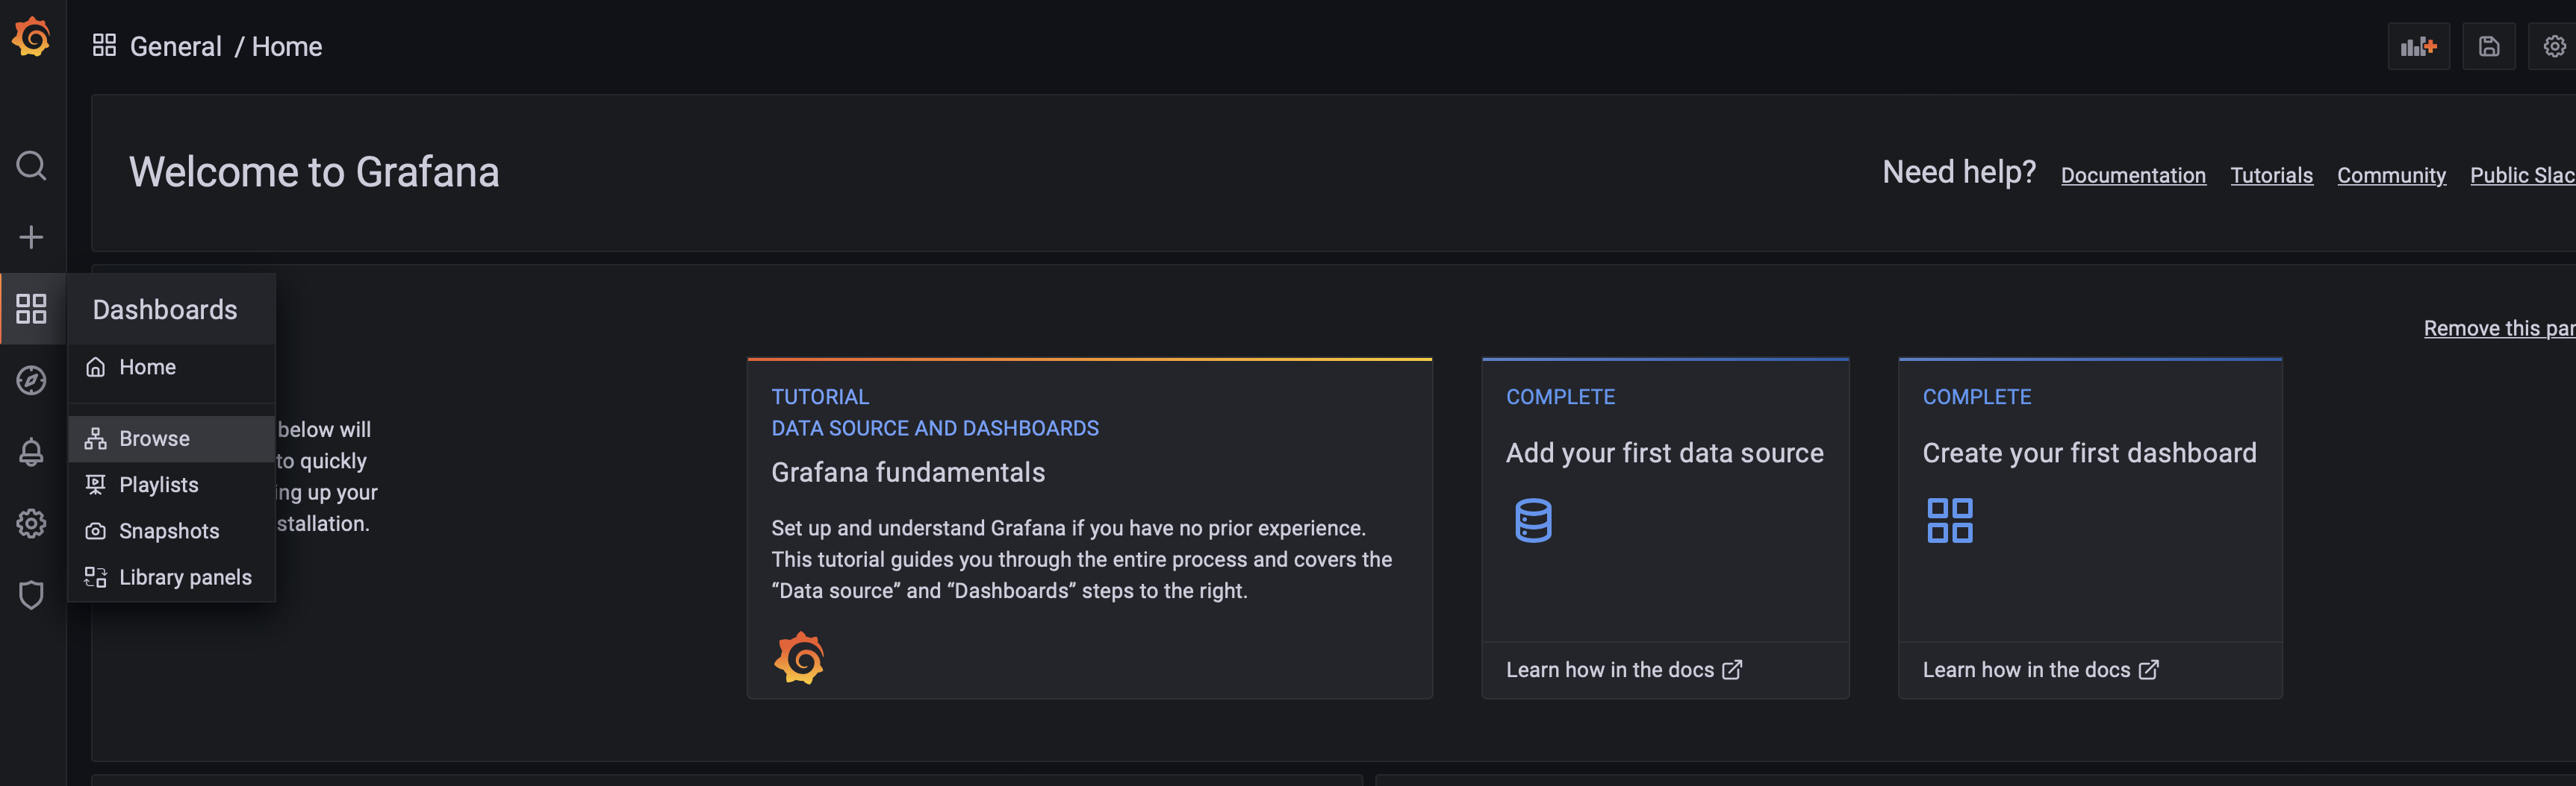Image resolution: width=2576 pixels, height=786 pixels.
Task: Click the Create plus icon in sidebar
Action: point(31,238)
